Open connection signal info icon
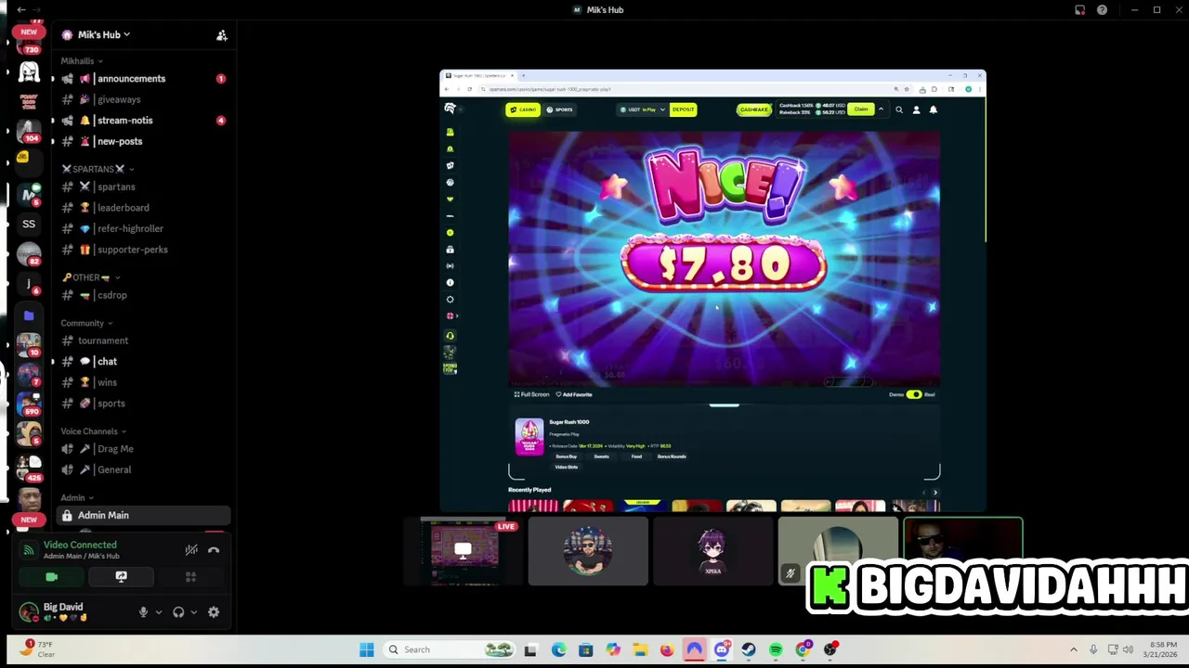The height and width of the screenshot is (668, 1189). (x=29, y=551)
